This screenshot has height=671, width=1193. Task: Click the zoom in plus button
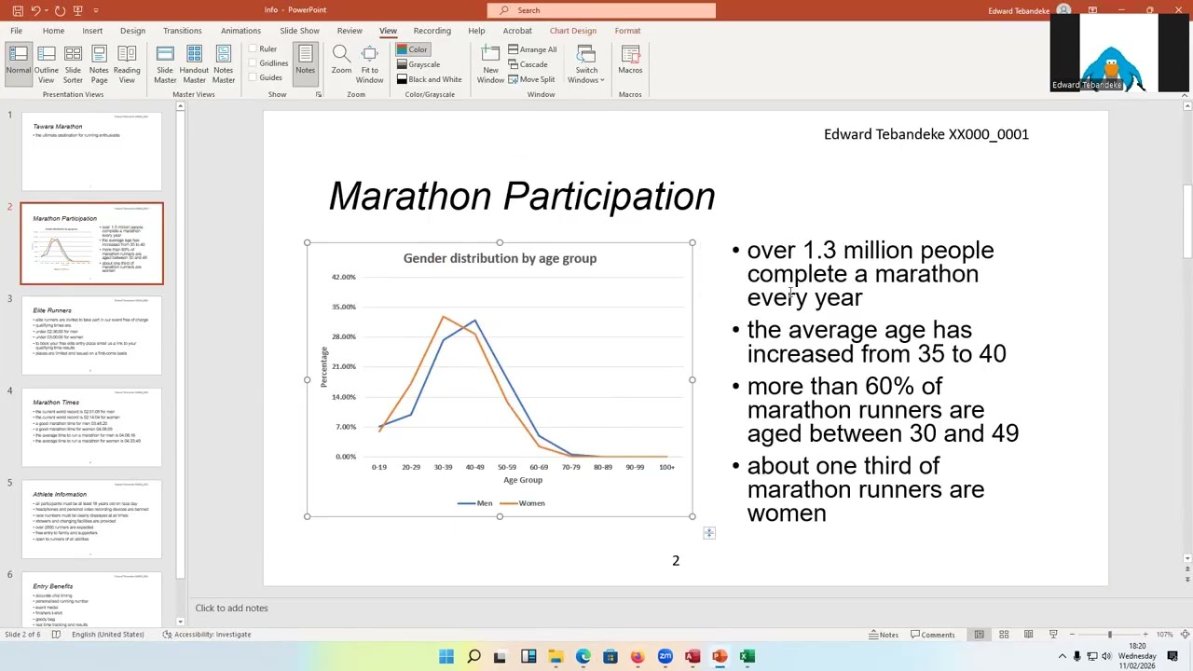tap(1145, 635)
